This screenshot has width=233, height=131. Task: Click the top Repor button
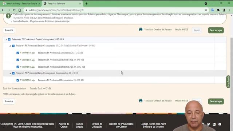(197, 30)
